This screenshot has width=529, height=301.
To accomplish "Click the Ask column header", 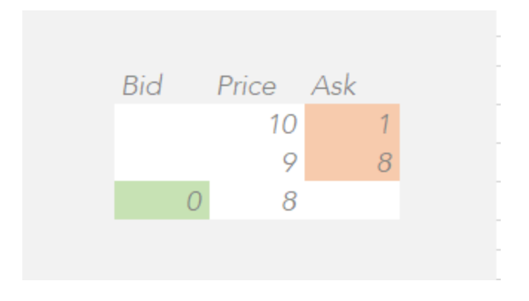I will [334, 87].
